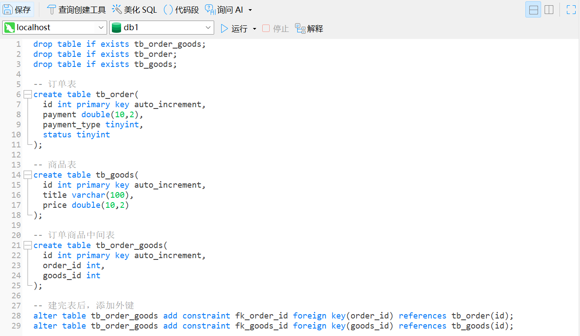
Task: Open the Code Snippets (代码段) panel
Action: (x=181, y=10)
